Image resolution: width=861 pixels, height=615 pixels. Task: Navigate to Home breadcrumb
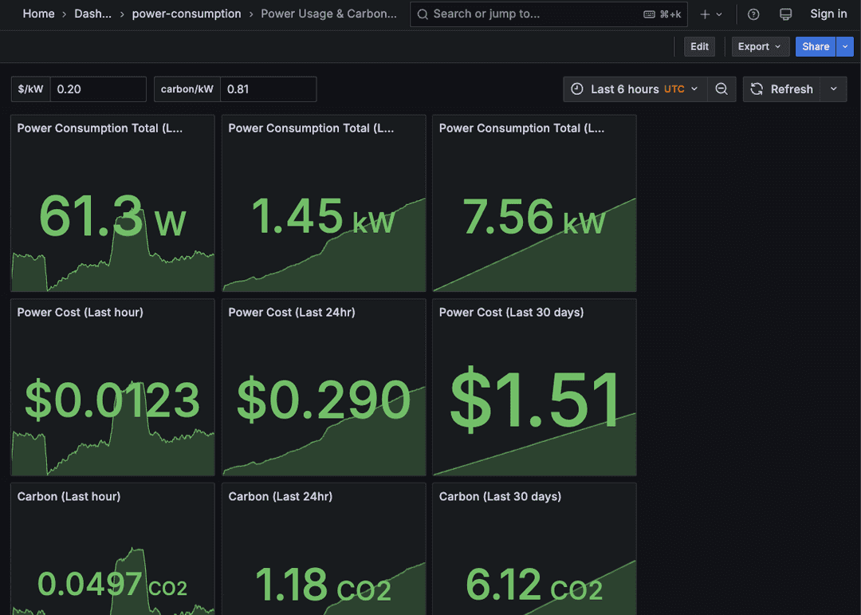point(38,14)
